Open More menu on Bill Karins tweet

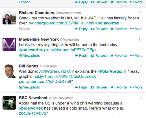click(136, 87)
